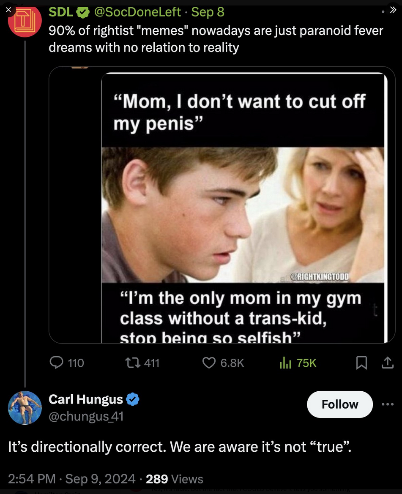
Task: Click the share upload icon
Action: (387, 363)
